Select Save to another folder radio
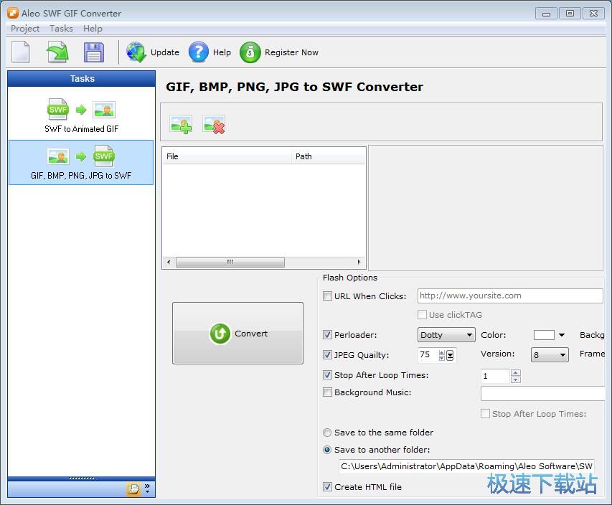612x505 pixels. click(327, 450)
